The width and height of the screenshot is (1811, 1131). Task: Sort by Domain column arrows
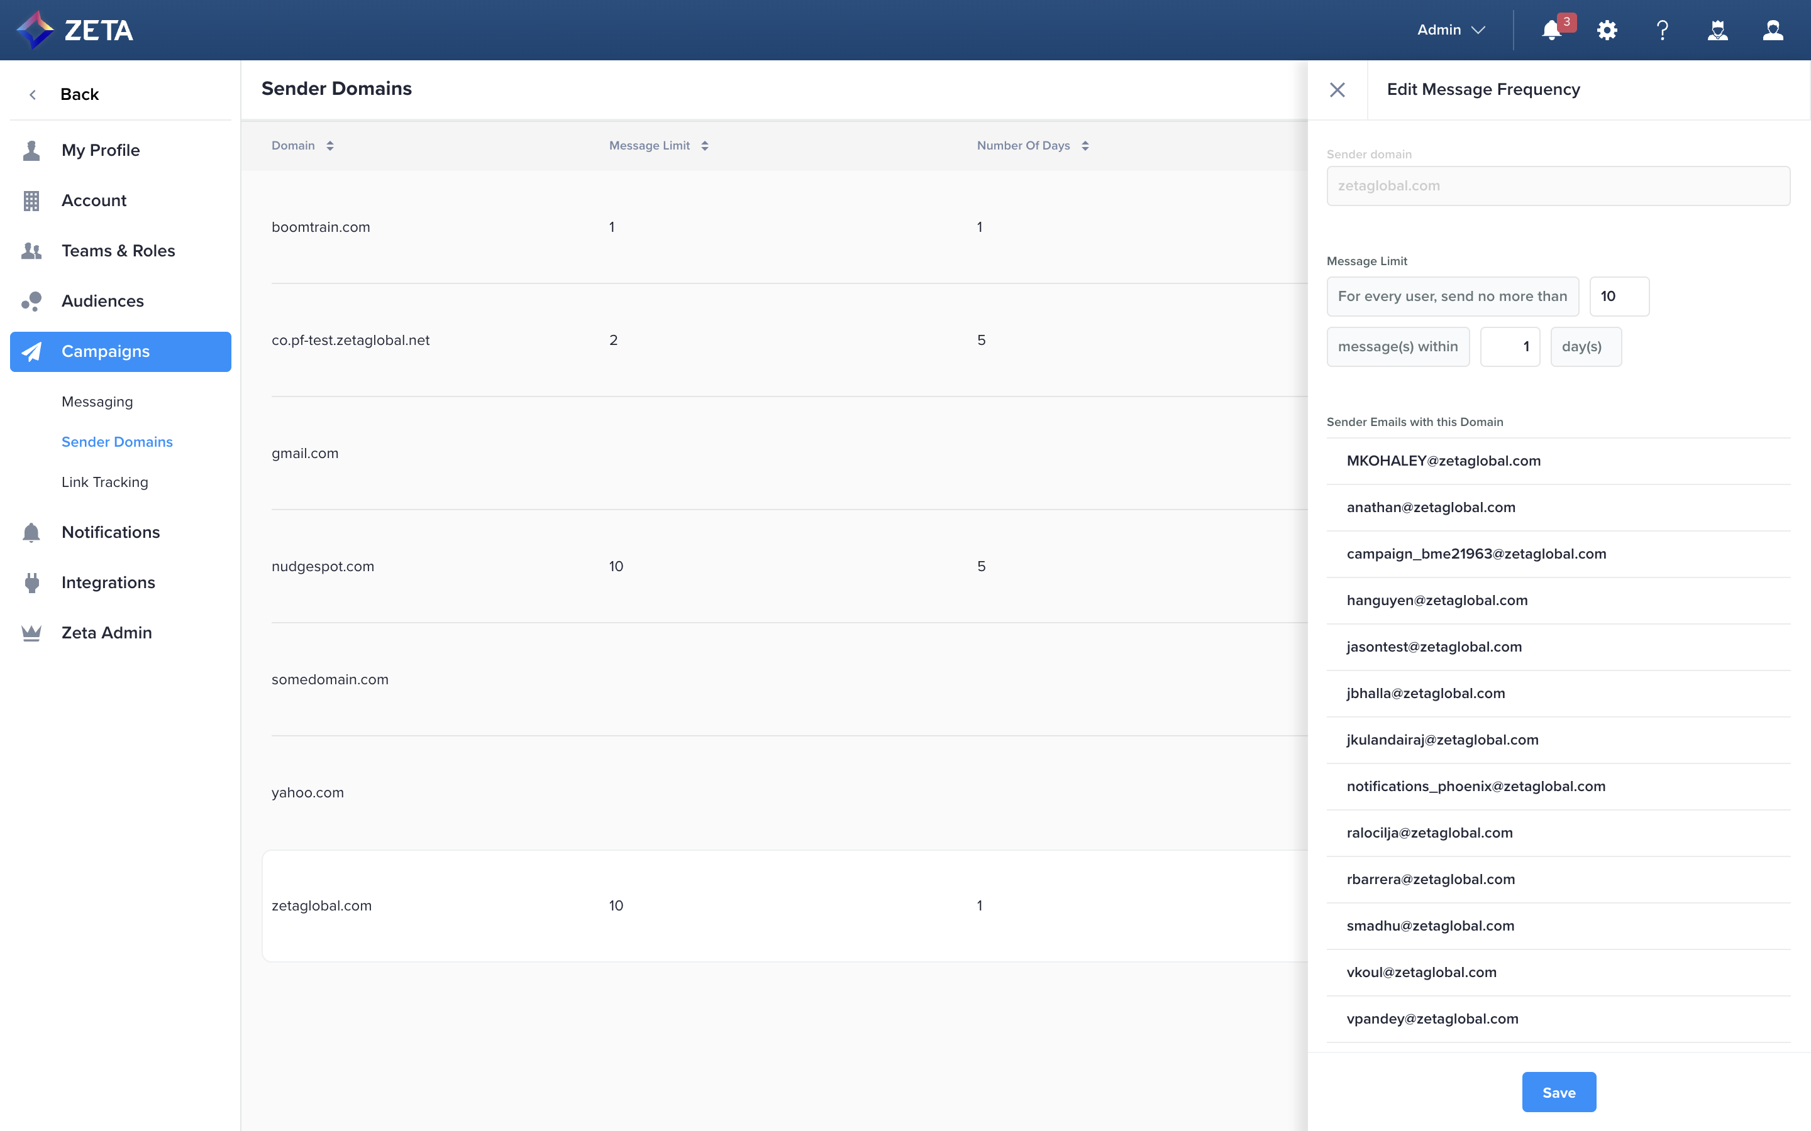pos(330,146)
